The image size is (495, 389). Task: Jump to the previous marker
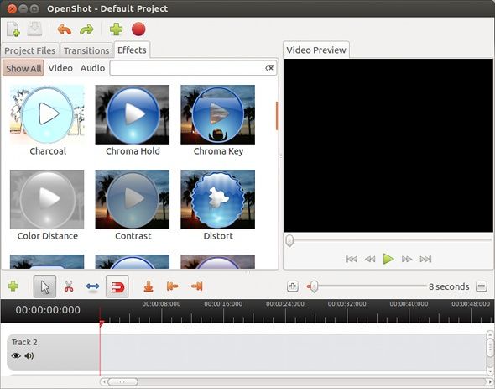click(x=172, y=286)
